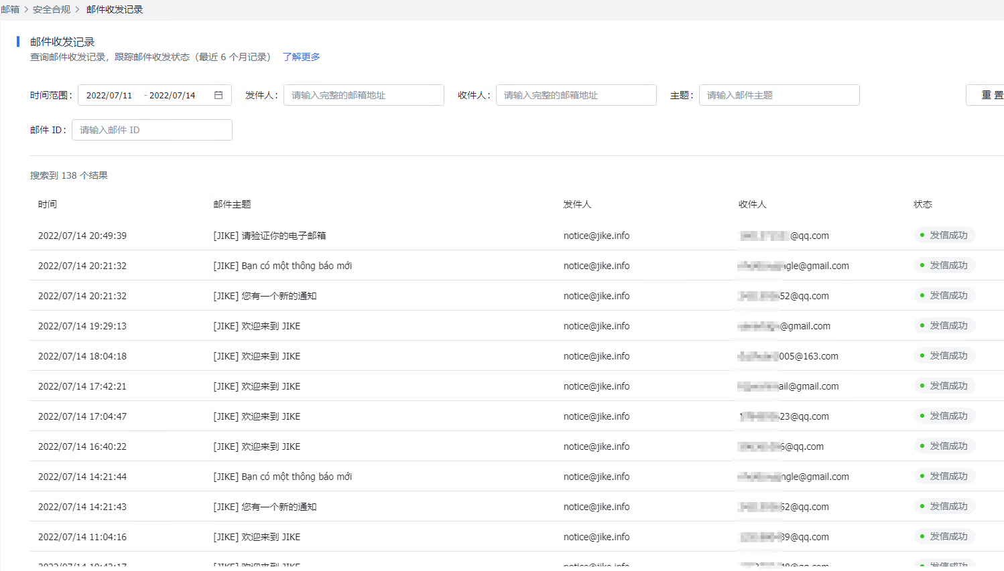Select timestamp 2022/07/14 20:49:39
The width and height of the screenshot is (1004, 571).
click(82, 236)
